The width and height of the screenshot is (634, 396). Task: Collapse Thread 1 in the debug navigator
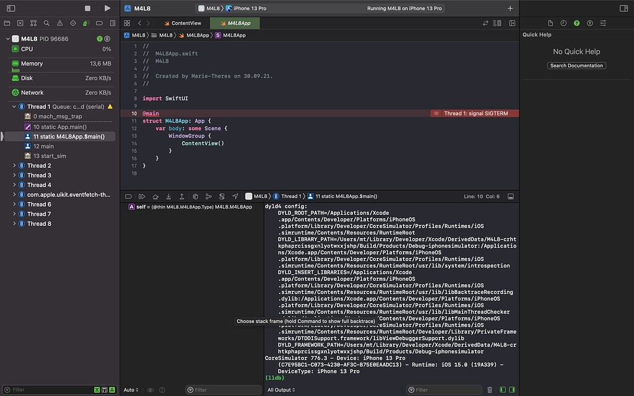coord(13,106)
